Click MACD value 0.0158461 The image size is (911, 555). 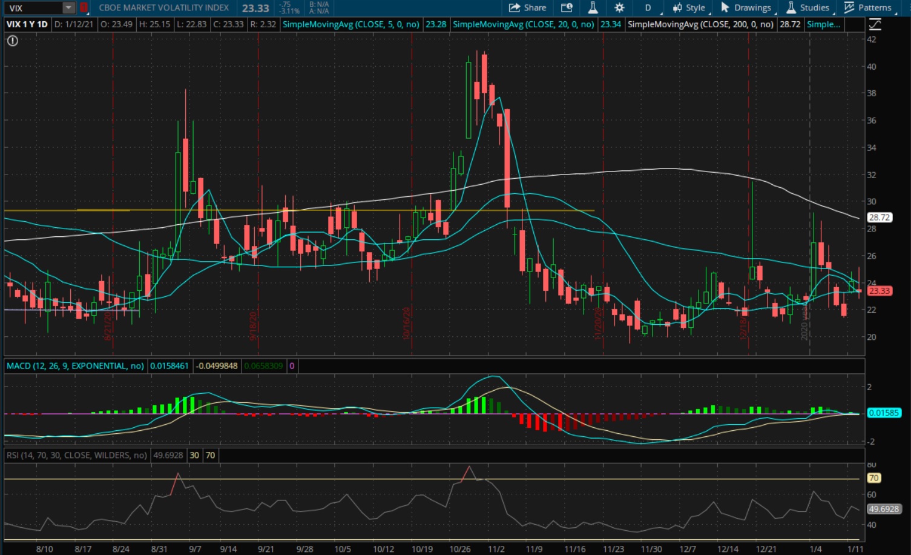(x=169, y=366)
